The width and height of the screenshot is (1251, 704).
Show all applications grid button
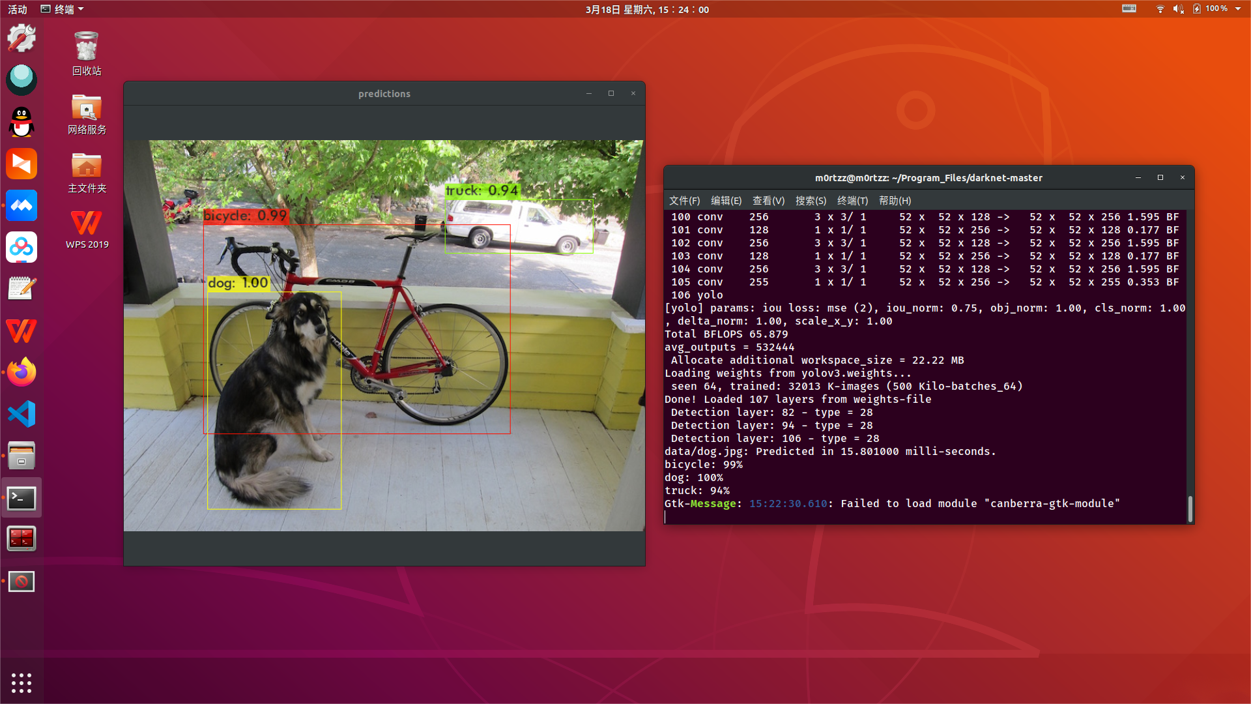pos(22,682)
